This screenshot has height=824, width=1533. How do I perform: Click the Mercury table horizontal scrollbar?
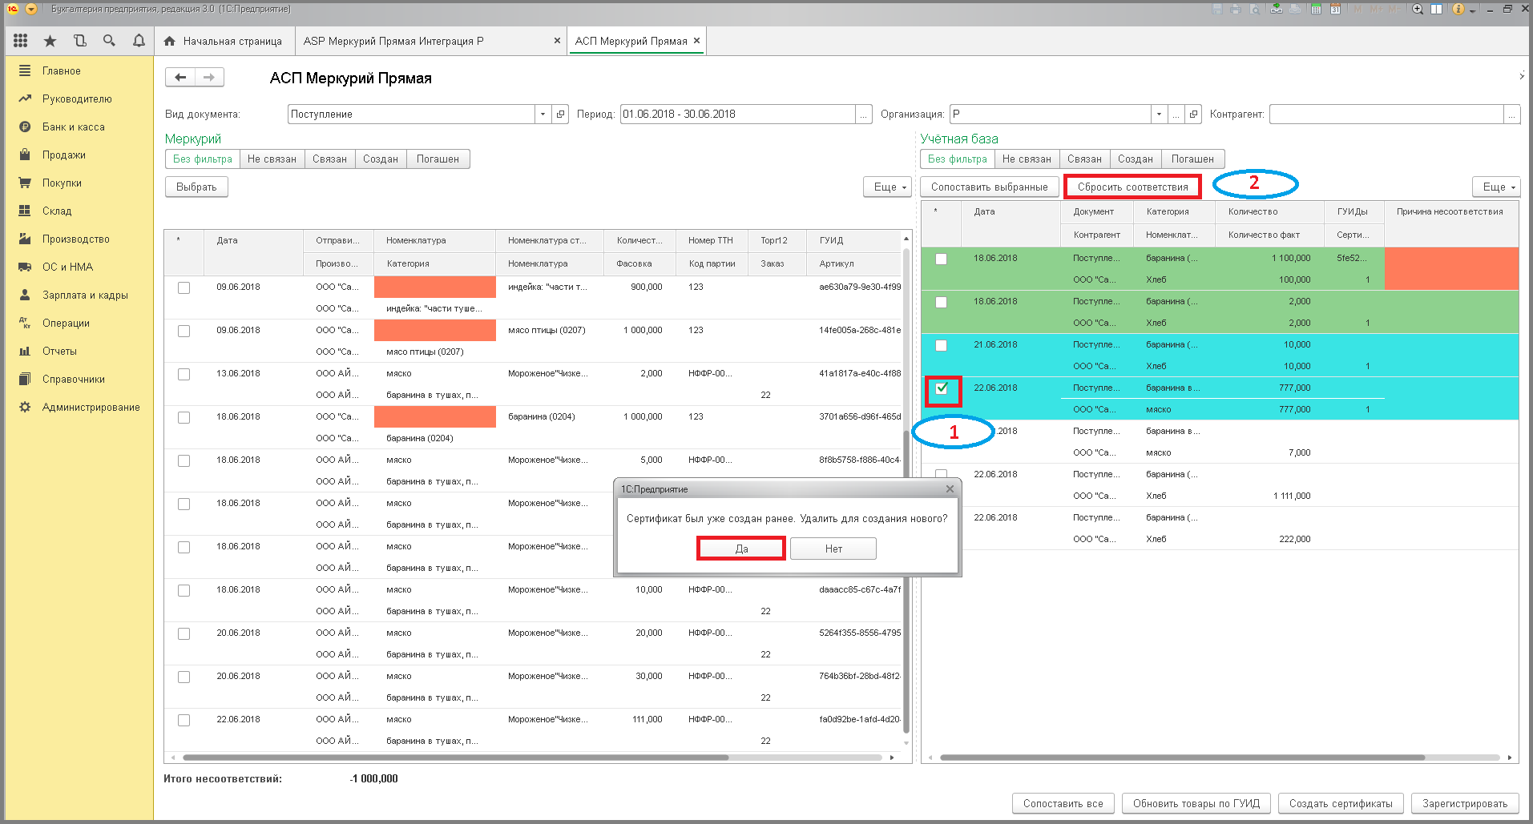pyautogui.click(x=455, y=758)
